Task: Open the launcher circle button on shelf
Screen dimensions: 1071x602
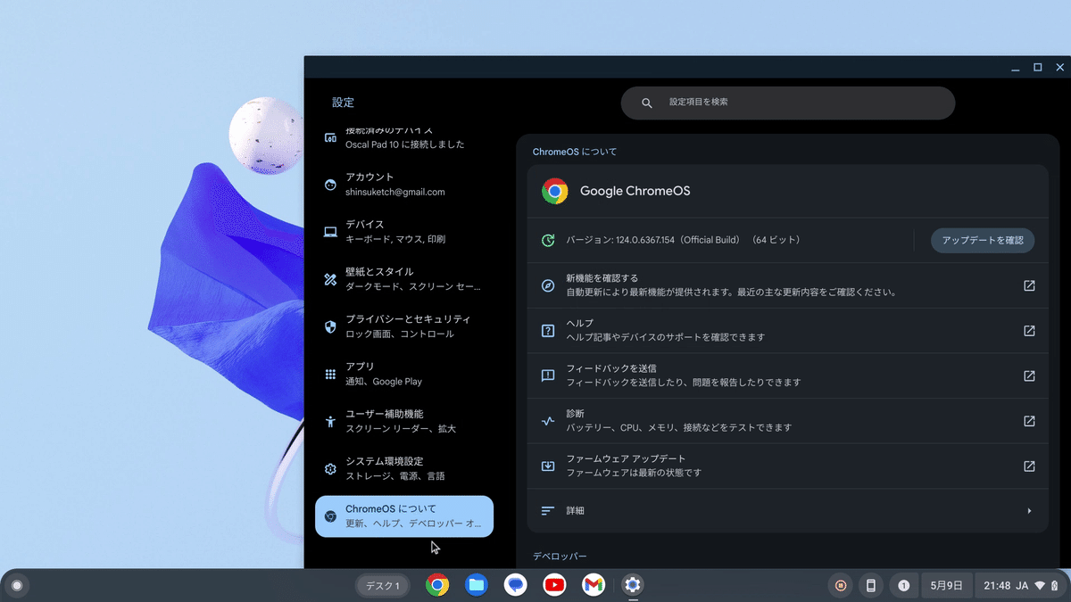Action: 16,586
